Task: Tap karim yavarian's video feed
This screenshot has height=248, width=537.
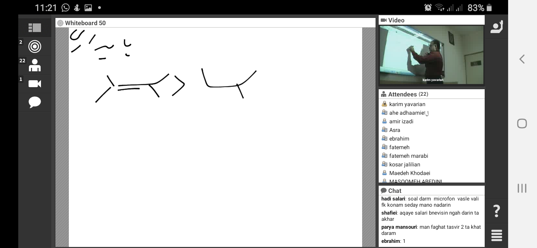Action: click(432, 55)
